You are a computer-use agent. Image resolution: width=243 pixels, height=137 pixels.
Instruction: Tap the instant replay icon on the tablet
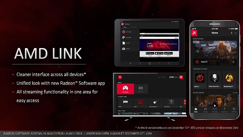click(x=124, y=37)
